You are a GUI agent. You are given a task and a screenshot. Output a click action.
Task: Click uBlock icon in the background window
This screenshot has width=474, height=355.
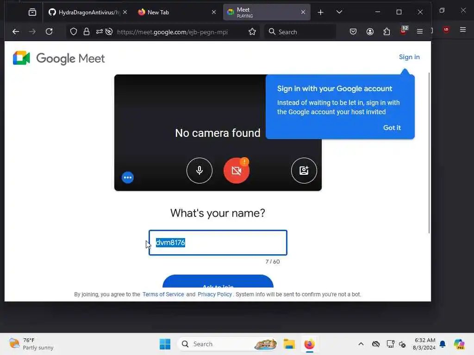(x=446, y=30)
